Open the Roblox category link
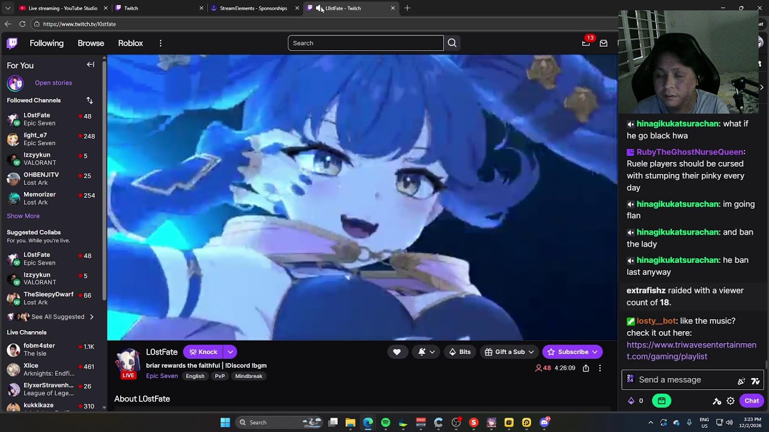This screenshot has height=432, width=769. (130, 43)
